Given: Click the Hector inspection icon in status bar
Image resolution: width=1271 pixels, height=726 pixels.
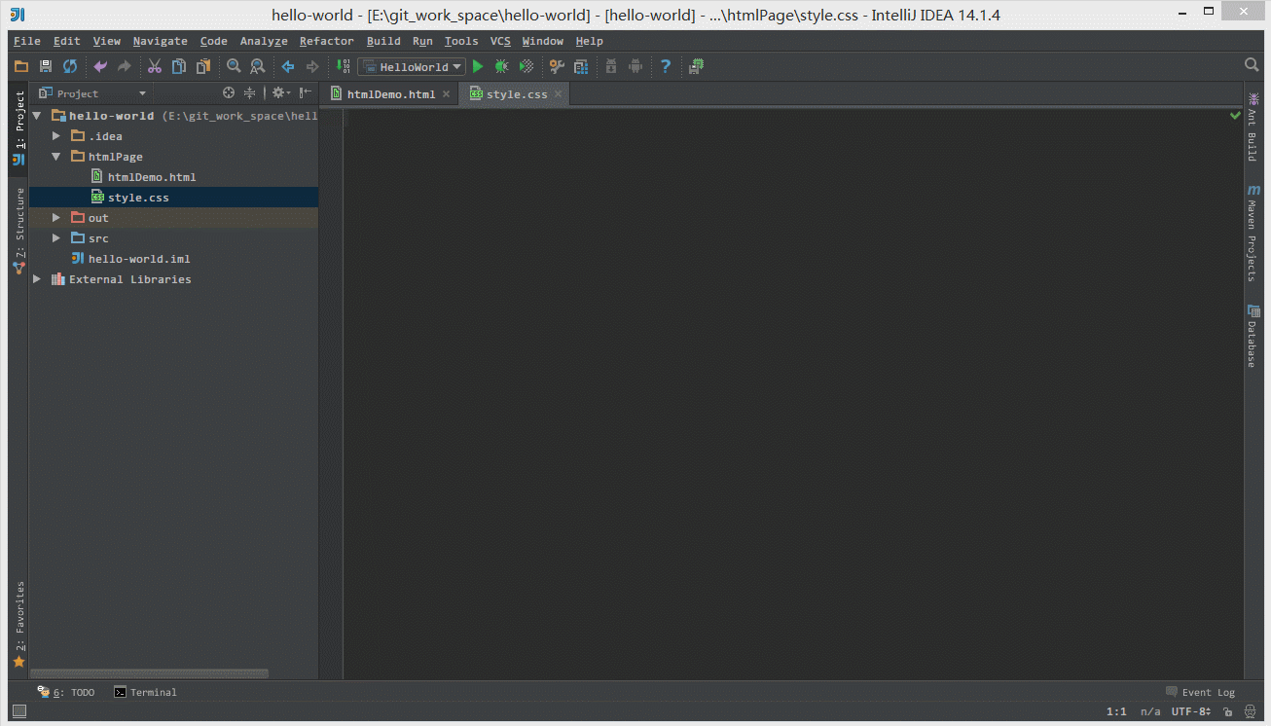Looking at the screenshot, I should point(1250,711).
